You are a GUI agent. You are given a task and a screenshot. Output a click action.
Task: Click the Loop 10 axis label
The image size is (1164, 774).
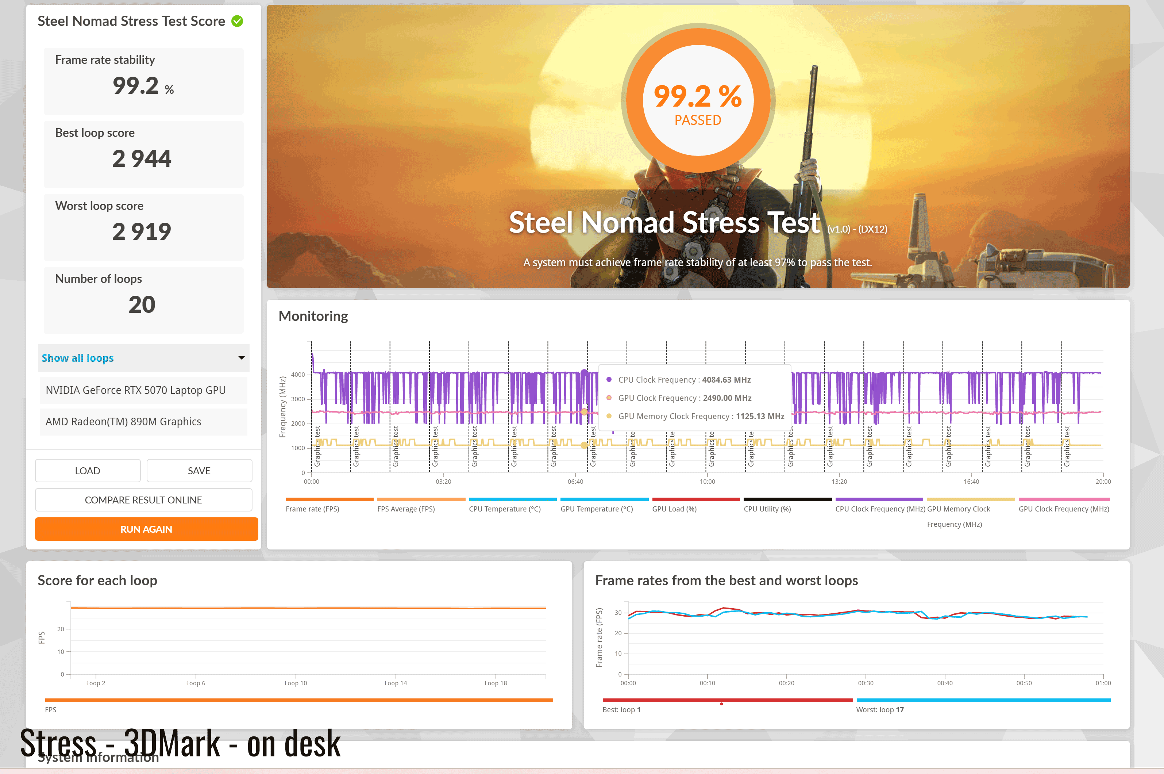point(296,683)
